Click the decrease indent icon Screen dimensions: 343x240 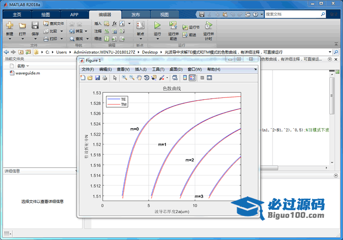[x=122, y=39]
